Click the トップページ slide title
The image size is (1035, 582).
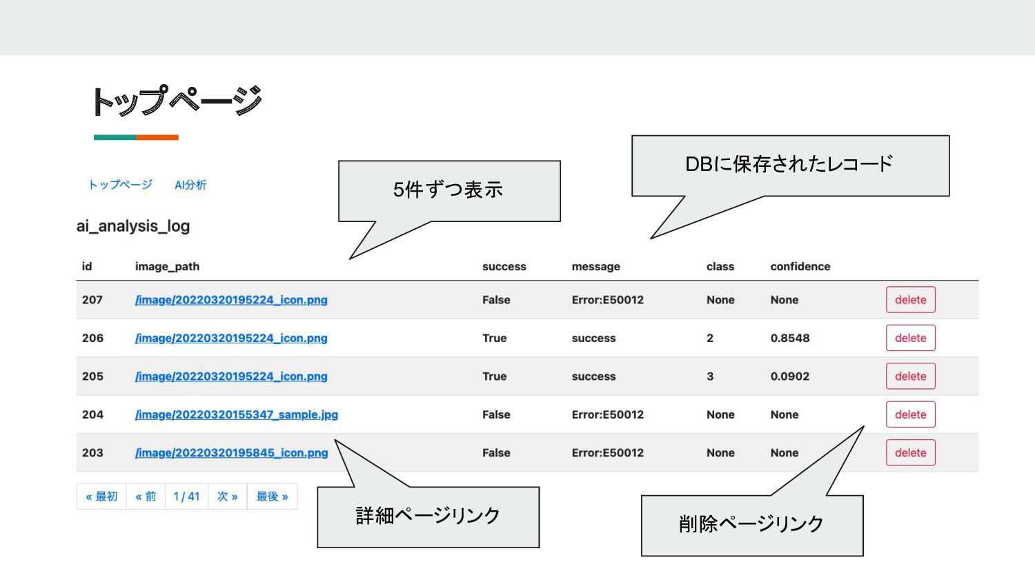(178, 101)
